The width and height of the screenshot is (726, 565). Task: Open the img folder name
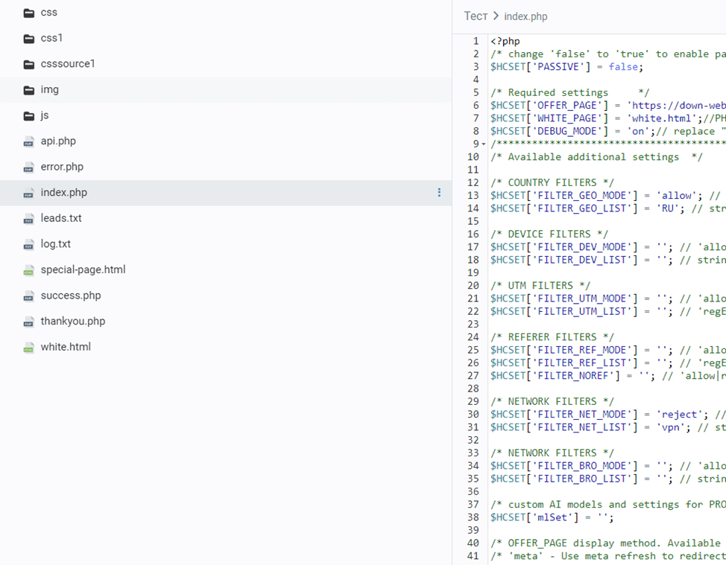[49, 89]
